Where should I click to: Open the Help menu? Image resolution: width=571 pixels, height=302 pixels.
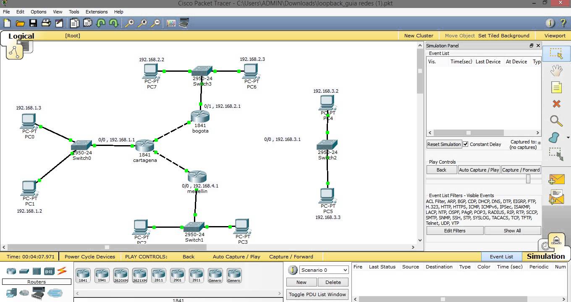[119, 12]
